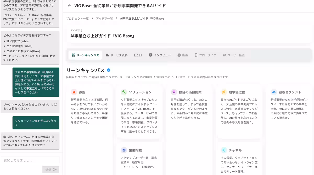
Task: Click the gift icon on the 独自の価値提案 card
Action: click(x=173, y=92)
